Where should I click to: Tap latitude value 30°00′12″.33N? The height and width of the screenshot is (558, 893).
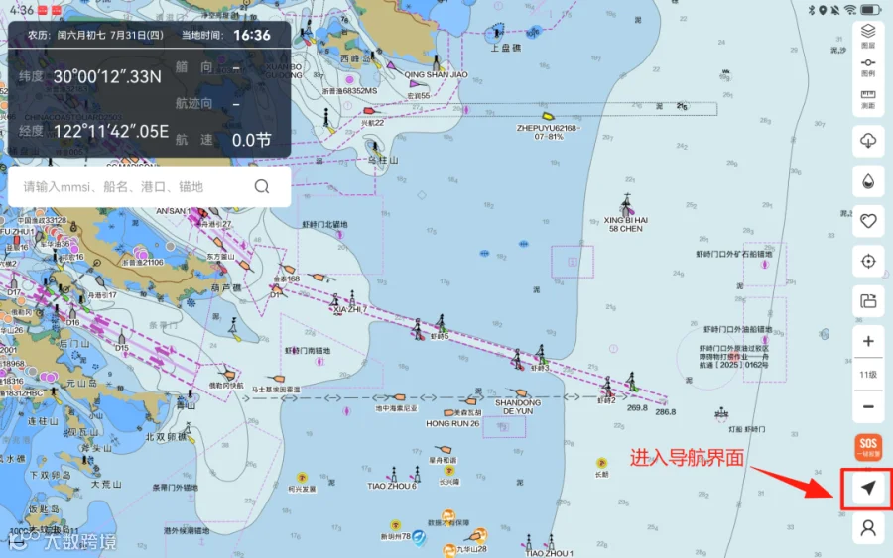(107, 77)
